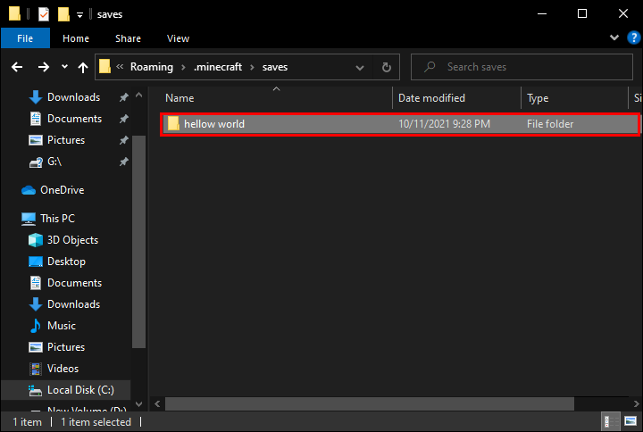The width and height of the screenshot is (643, 432).
Task: Click navigation pane scroll down arrow
Action: click(139, 404)
